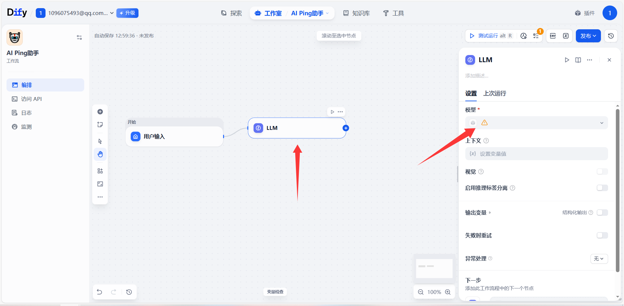Open the global variables icon
The image size is (624, 306).
click(x=566, y=36)
